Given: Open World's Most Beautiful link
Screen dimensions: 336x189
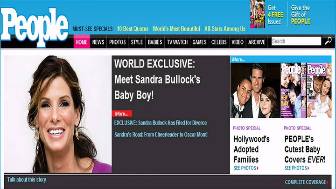Looking at the screenshot, I should (176, 29).
